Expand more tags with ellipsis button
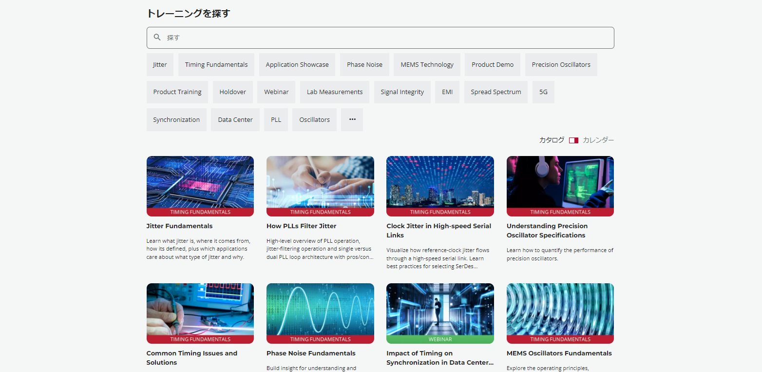This screenshot has height=372, width=762. 352,119
